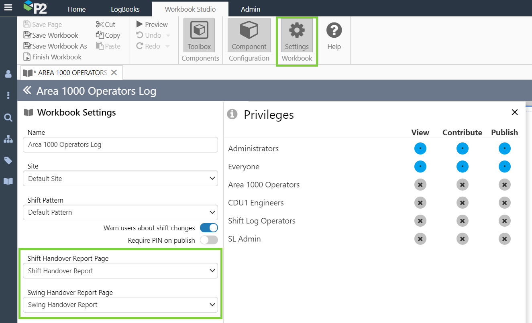Image resolution: width=532 pixels, height=323 pixels.
Task: Toggle View privilege for Area 1000 Operators
Action: (x=420, y=185)
